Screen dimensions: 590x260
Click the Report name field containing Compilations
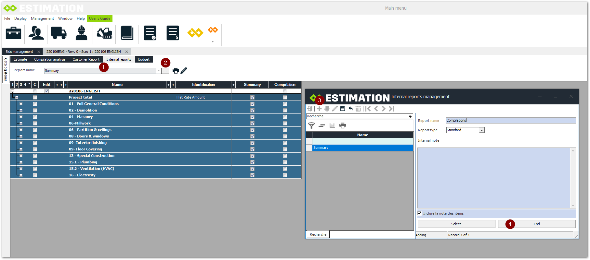pyautogui.click(x=510, y=120)
